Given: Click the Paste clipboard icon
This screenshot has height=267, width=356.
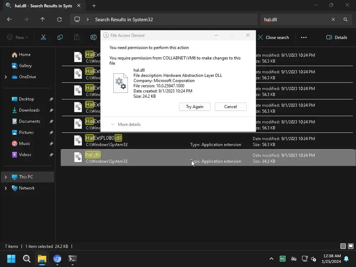Looking at the screenshot, I should (x=77, y=37).
